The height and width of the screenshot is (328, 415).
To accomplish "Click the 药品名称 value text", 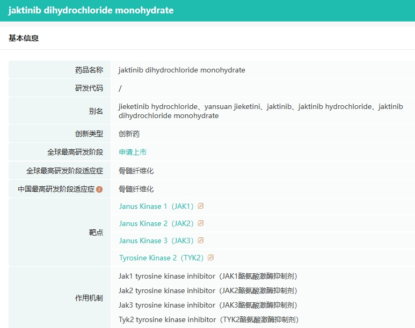I will click(181, 70).
